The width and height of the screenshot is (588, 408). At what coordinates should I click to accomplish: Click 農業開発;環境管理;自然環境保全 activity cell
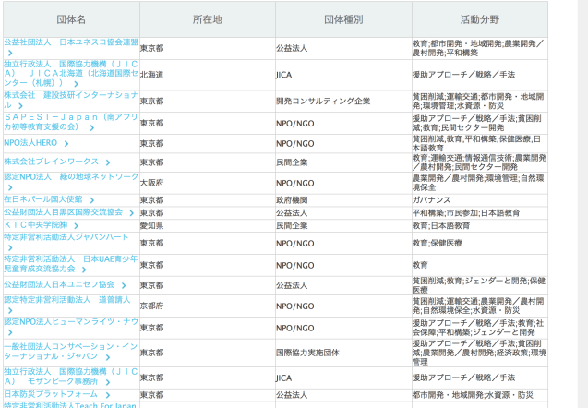click(x=478, y=183)
